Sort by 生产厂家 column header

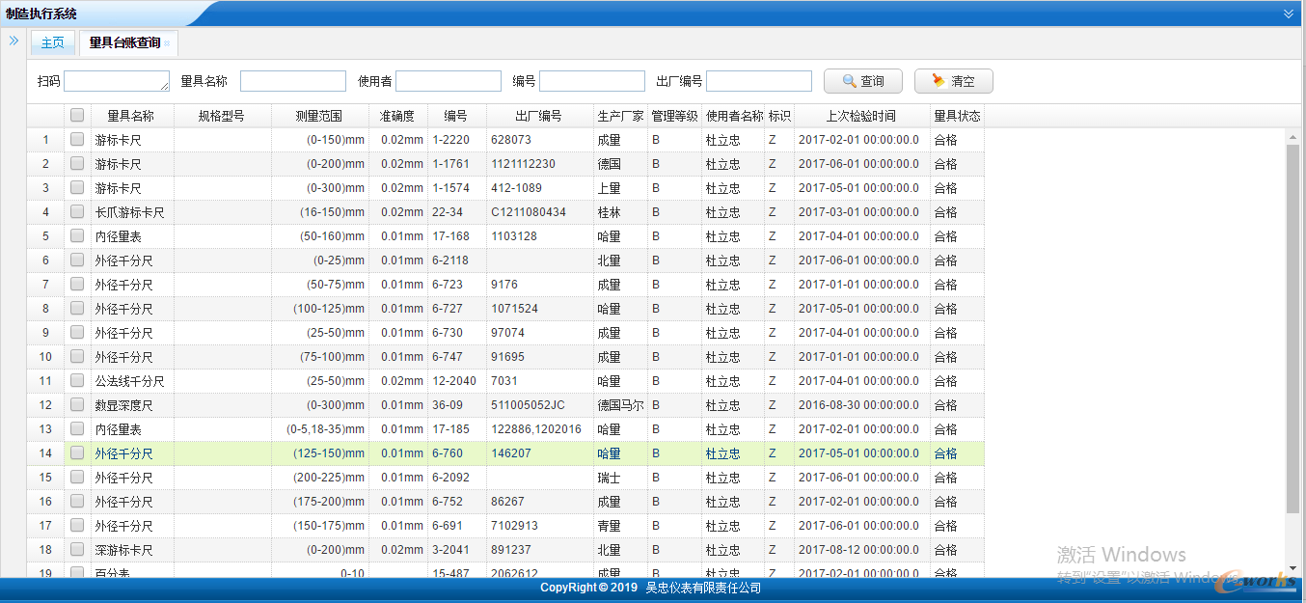click(x=620, y=116)
